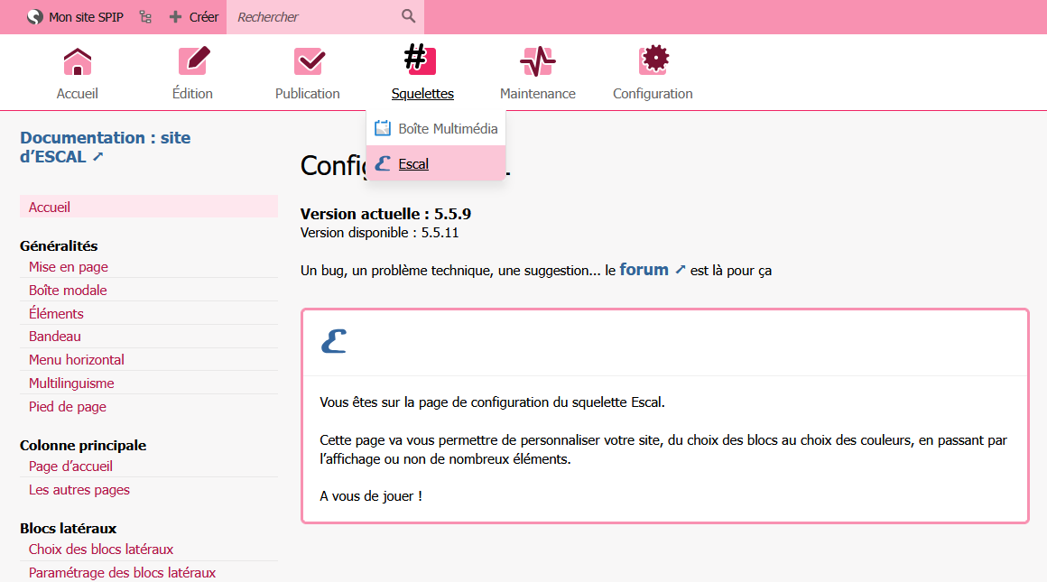Open Choix des blocs latéraux
Image resolution: width=1047 pixels, height=582 pixels.
pyautogui.click(x=101, y=550)
